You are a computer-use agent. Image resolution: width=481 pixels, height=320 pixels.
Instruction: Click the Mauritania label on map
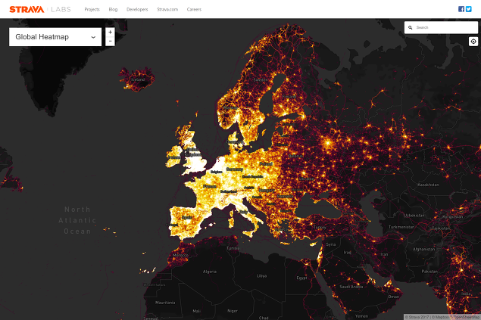165,303
